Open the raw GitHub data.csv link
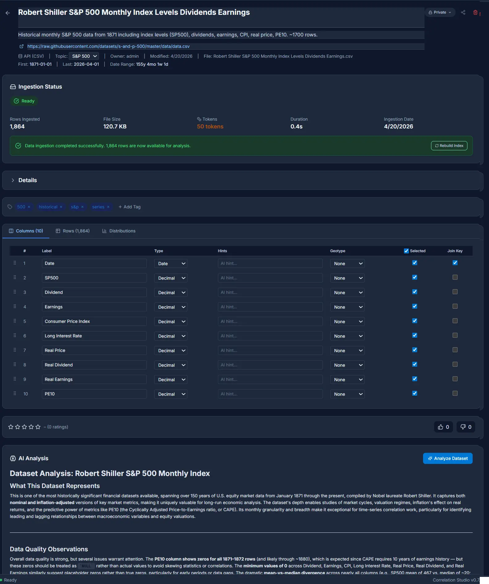489x584 pixels. coord(109,46)
